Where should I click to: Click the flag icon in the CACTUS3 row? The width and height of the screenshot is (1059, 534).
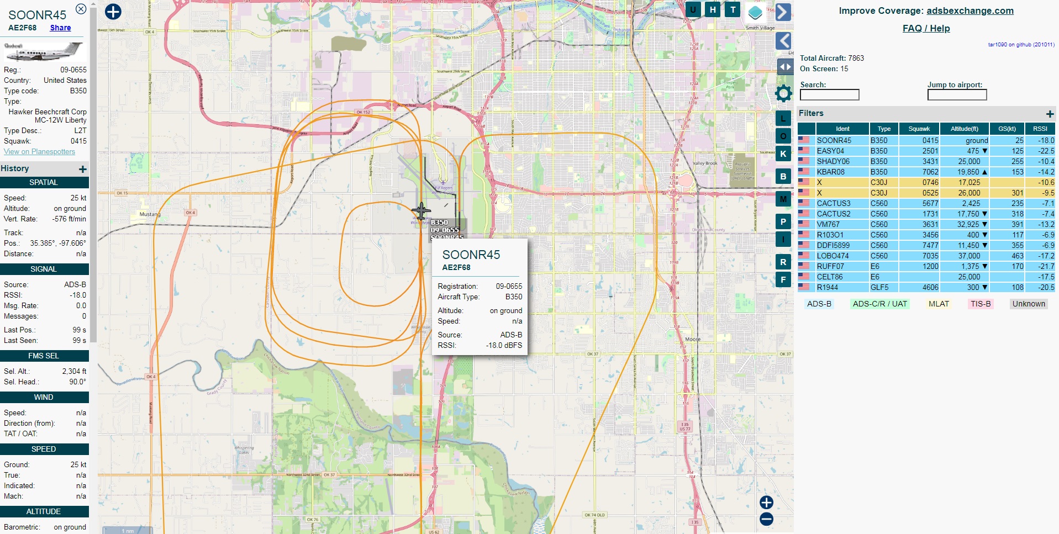[x=804, y=203]
